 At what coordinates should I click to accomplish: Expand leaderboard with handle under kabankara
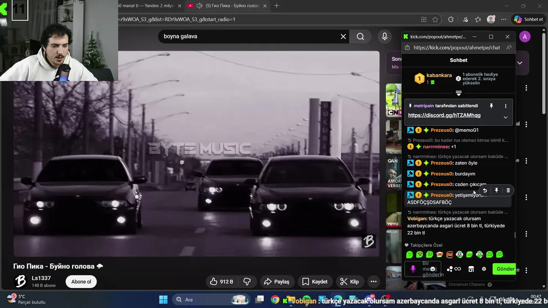[x=459, y=93]
